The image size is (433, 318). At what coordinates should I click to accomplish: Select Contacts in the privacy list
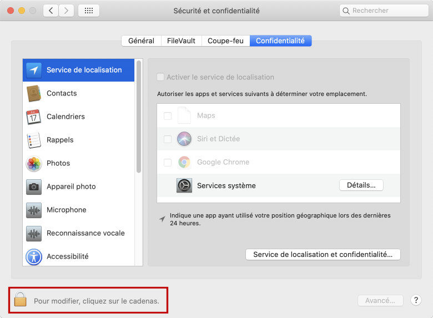tap(78, 93)
